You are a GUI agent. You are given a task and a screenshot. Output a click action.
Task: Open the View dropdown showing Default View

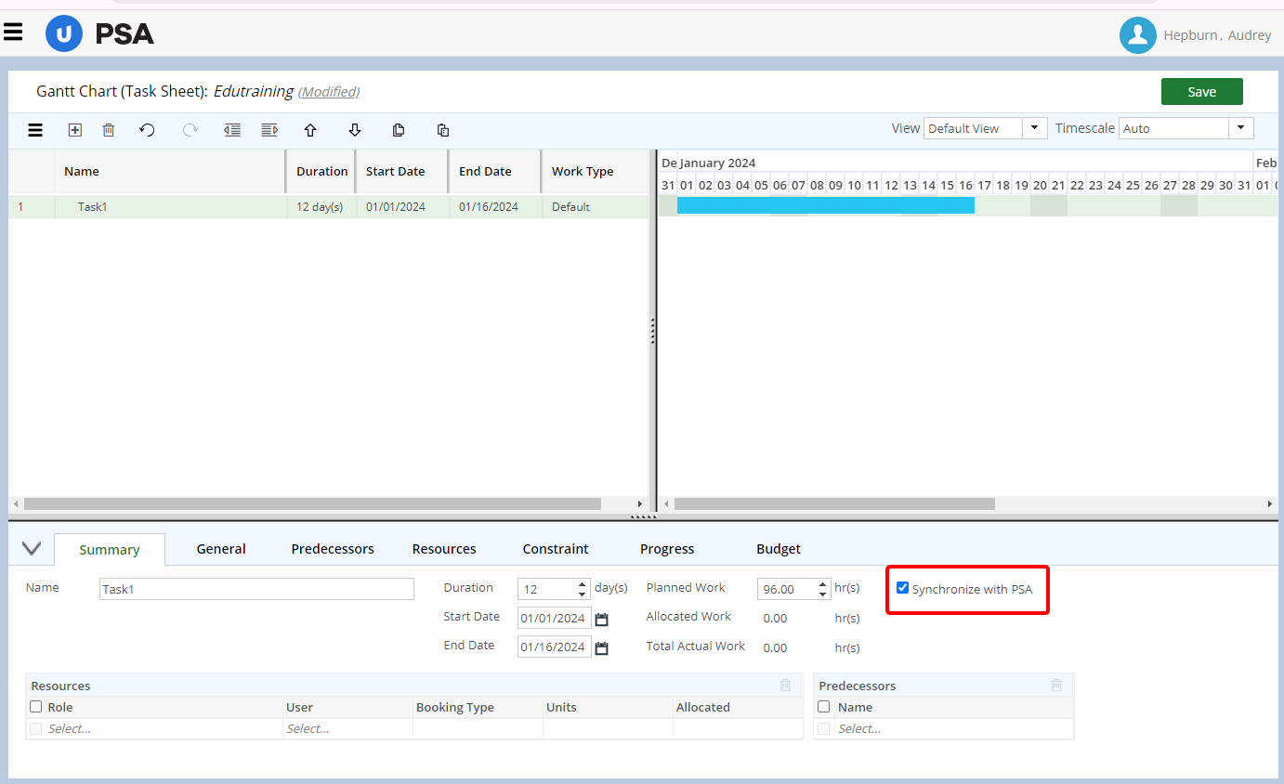pyautogui.click(x=1035, y=127)
